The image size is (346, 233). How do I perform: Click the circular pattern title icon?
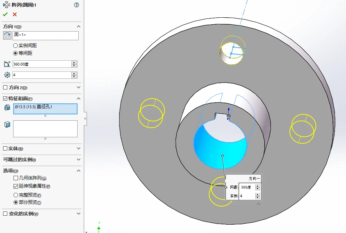6,5
